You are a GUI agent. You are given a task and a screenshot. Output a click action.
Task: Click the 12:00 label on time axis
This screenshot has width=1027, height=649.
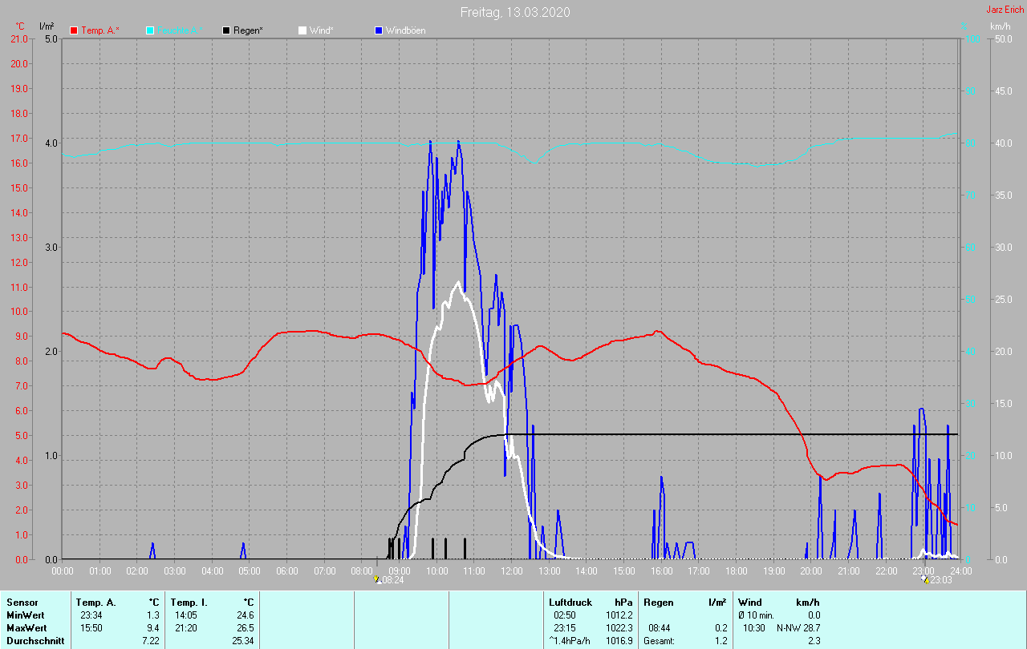[511, 571]
